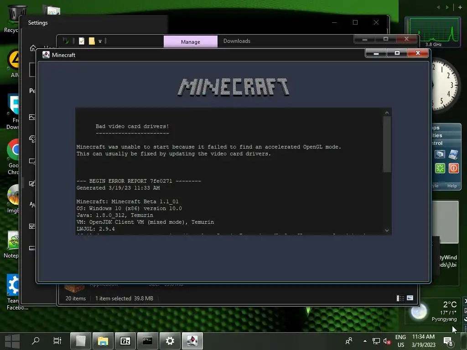Open the Windows Start button

pos(12,341)
